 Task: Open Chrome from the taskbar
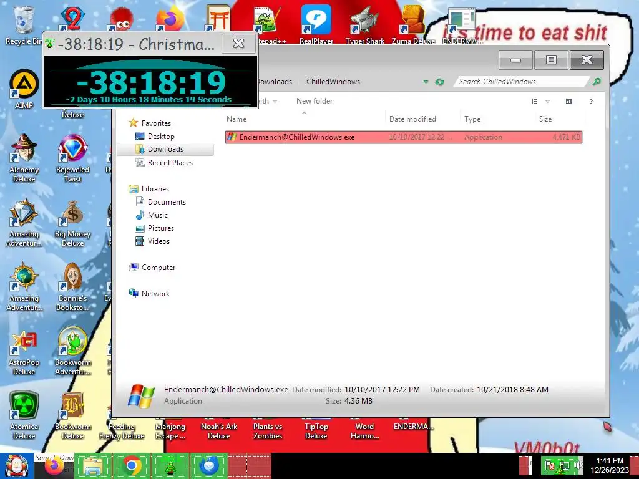131,466
